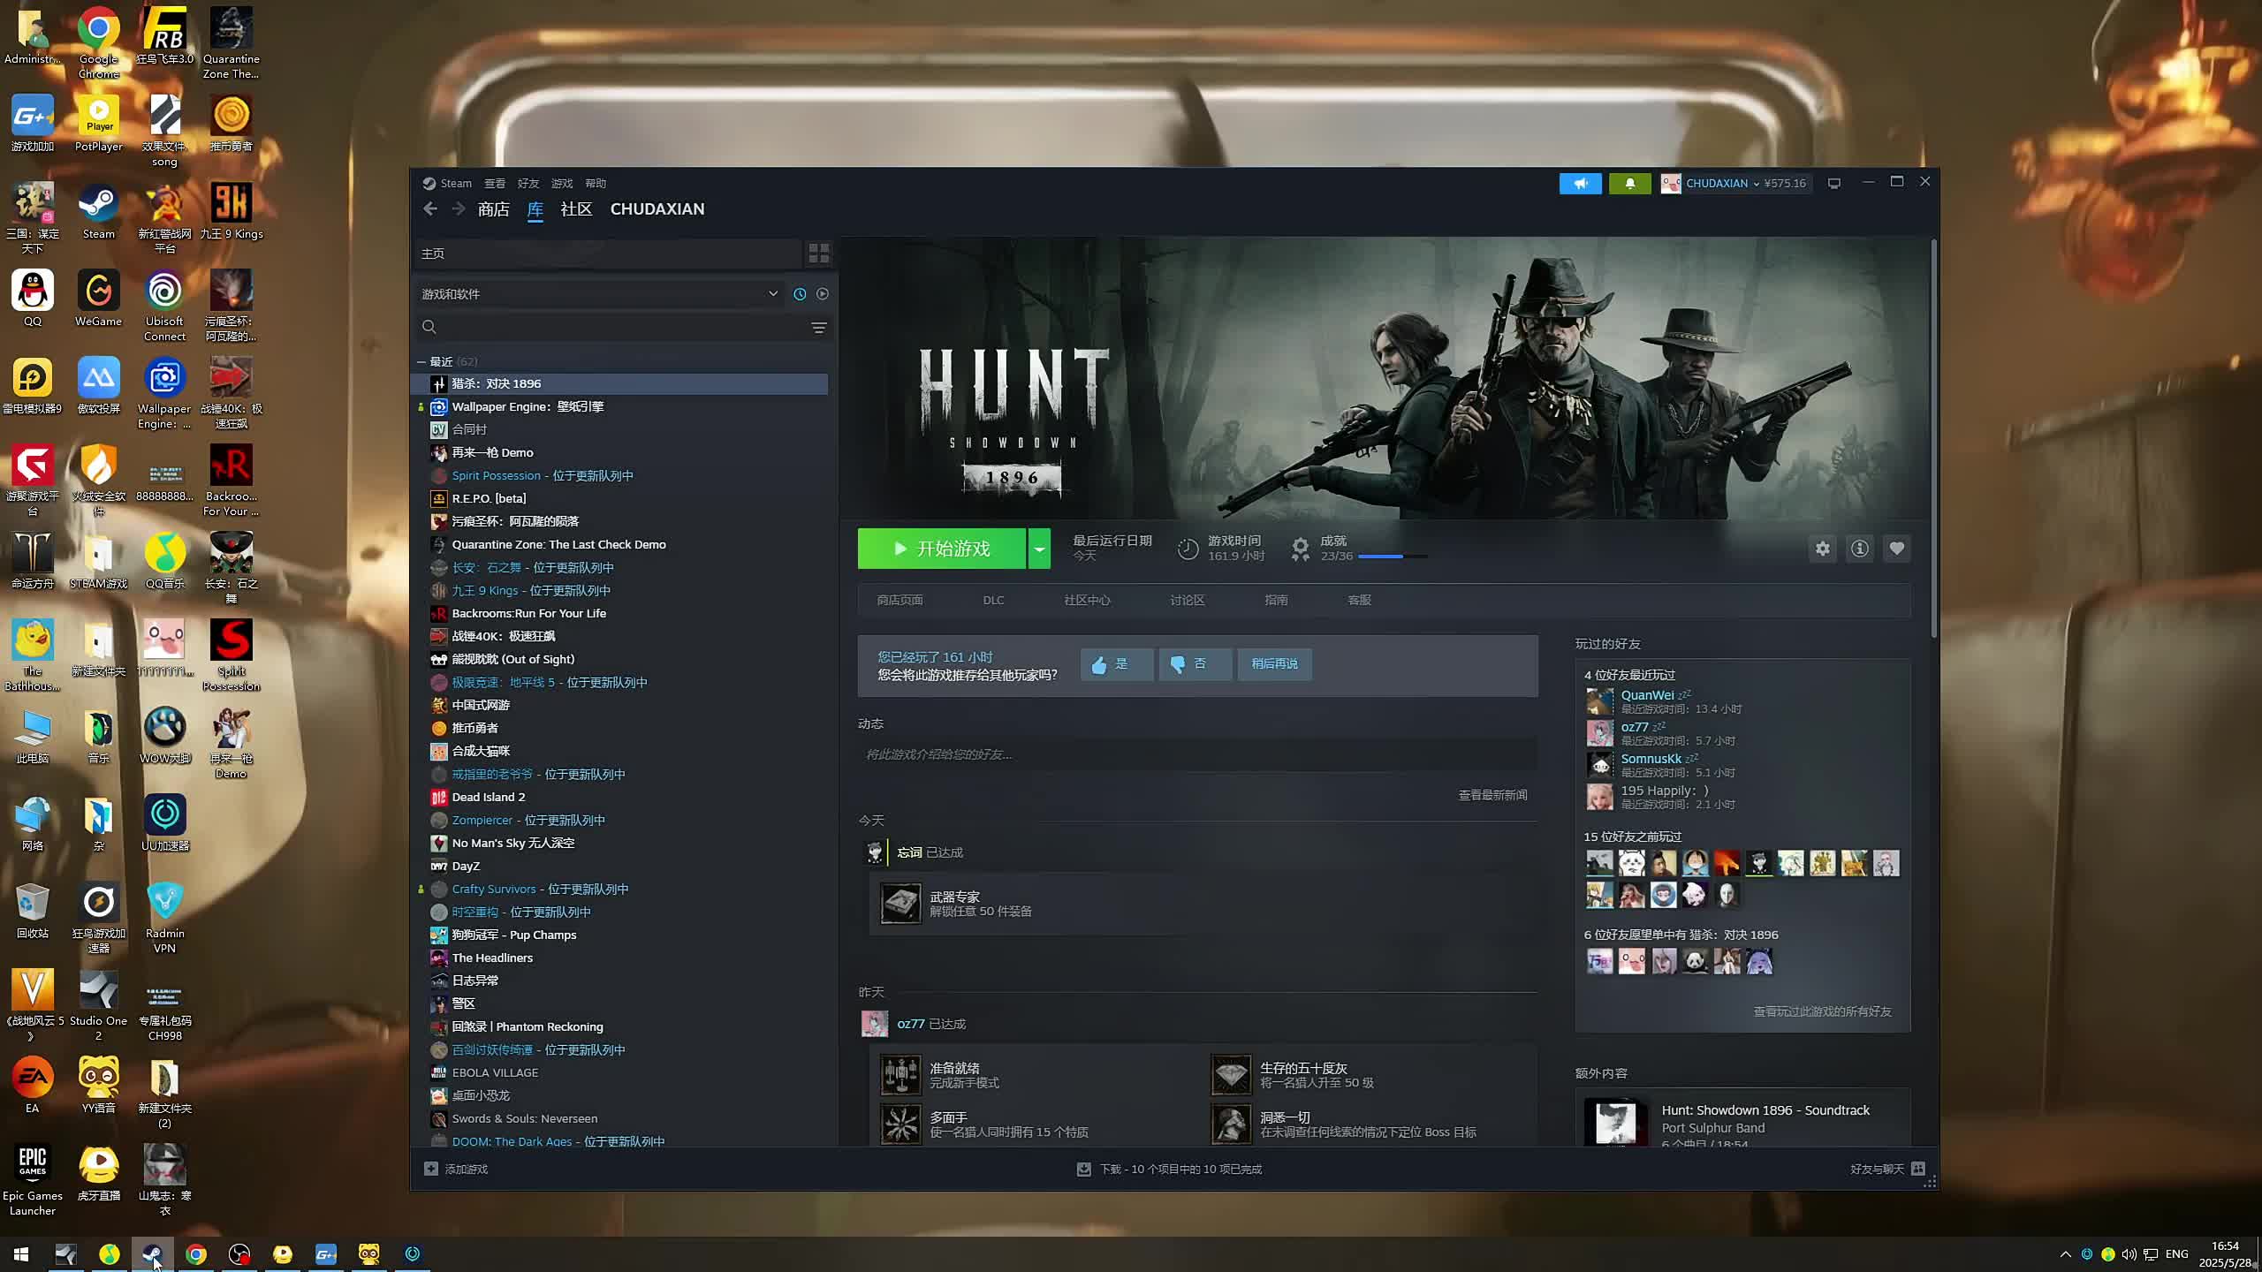Collapse the 最近 category
Screen dimensions: 2262x1272
(x=421, y=362)
